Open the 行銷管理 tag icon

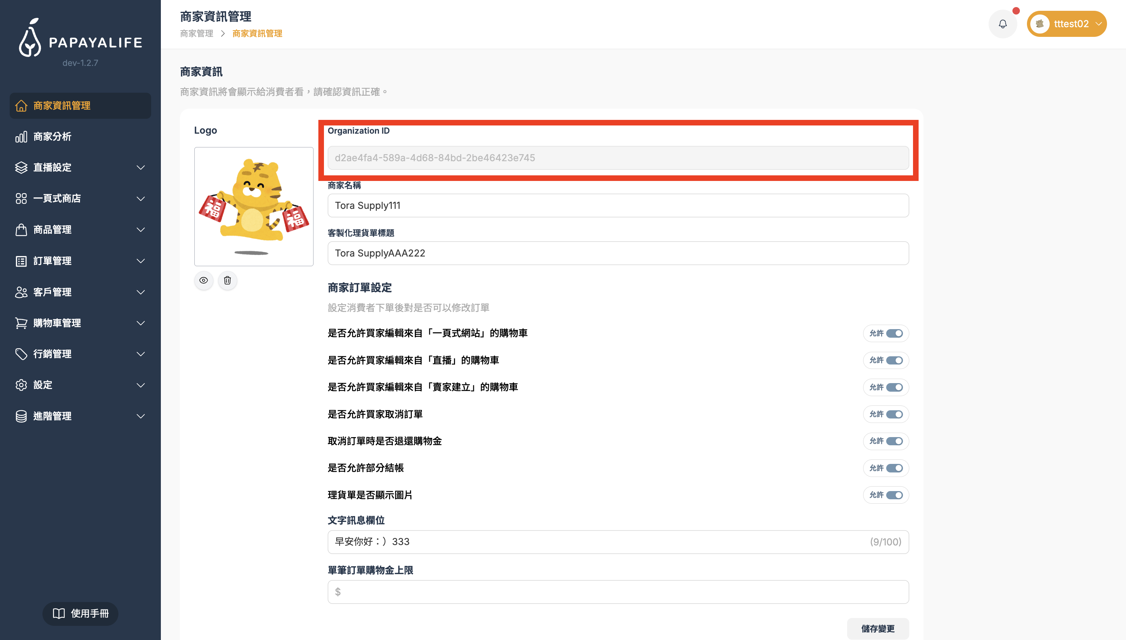tap(21, 354)
